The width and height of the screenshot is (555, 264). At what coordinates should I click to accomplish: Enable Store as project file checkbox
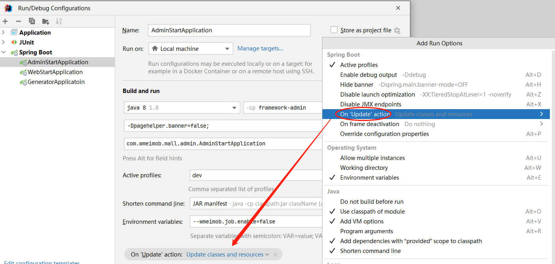[334, 30]
